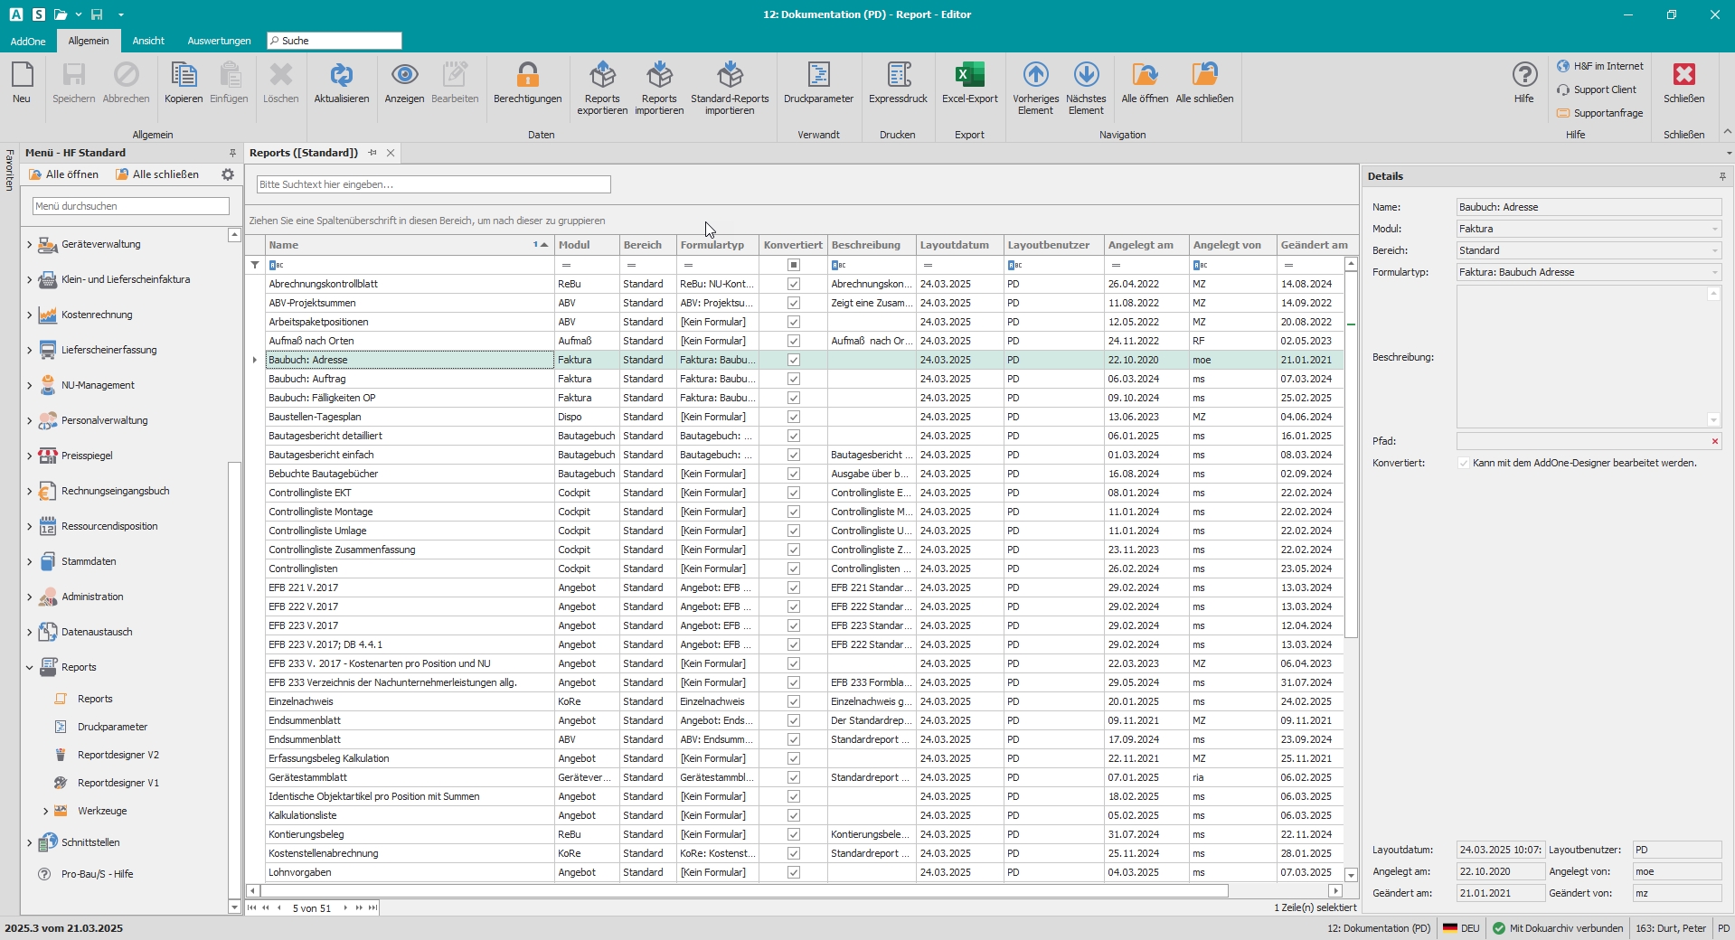
Task: Click the Anzeigen eye icon
Action: [x=404, y=76]
